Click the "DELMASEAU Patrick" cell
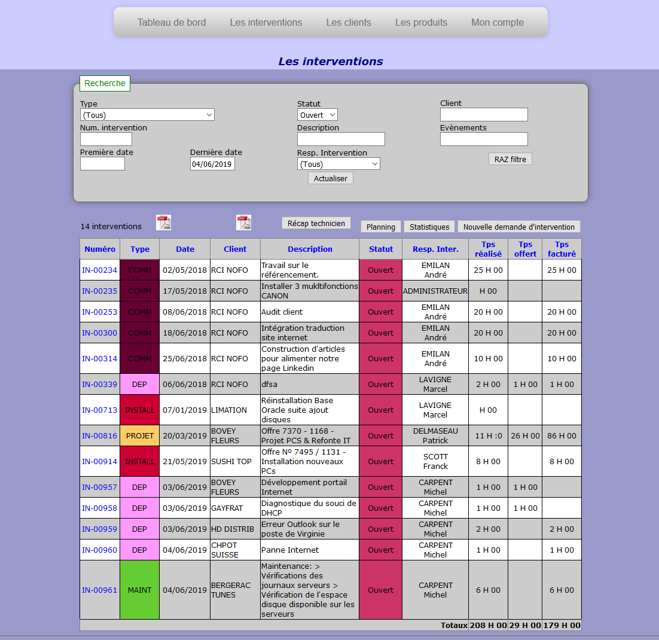Image resolution: width=659 pixels, height=640 pixels. click(435, 435)
